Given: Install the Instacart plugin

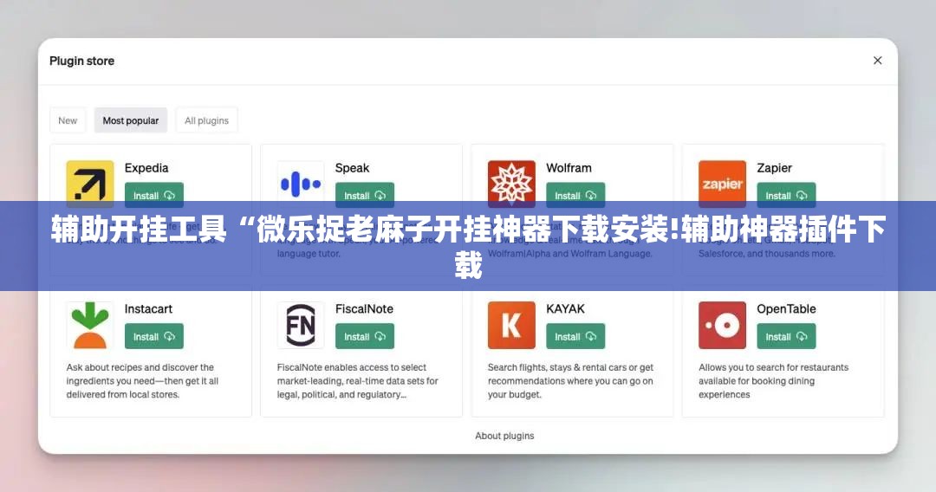Looking at the screenshot, I should tap(154, 336).
